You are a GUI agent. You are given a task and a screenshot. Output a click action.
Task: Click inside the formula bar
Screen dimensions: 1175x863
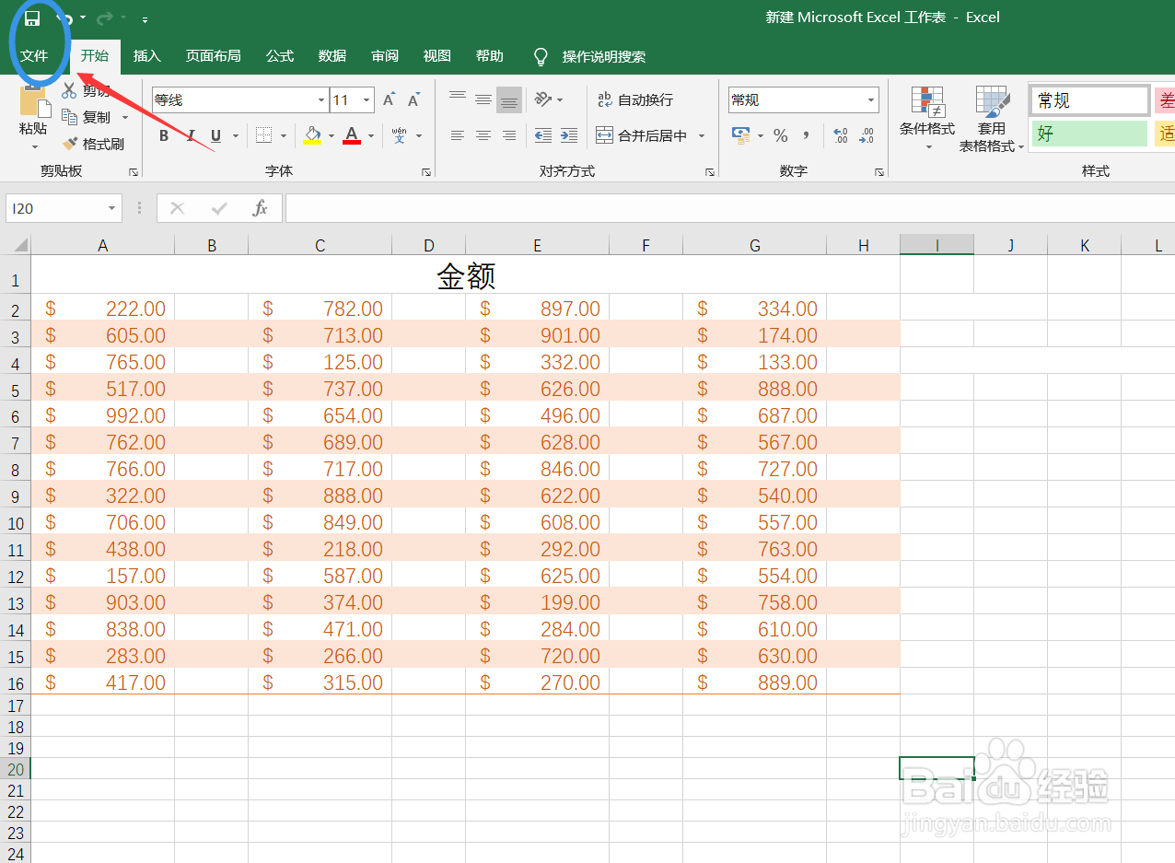coord(729,208)
